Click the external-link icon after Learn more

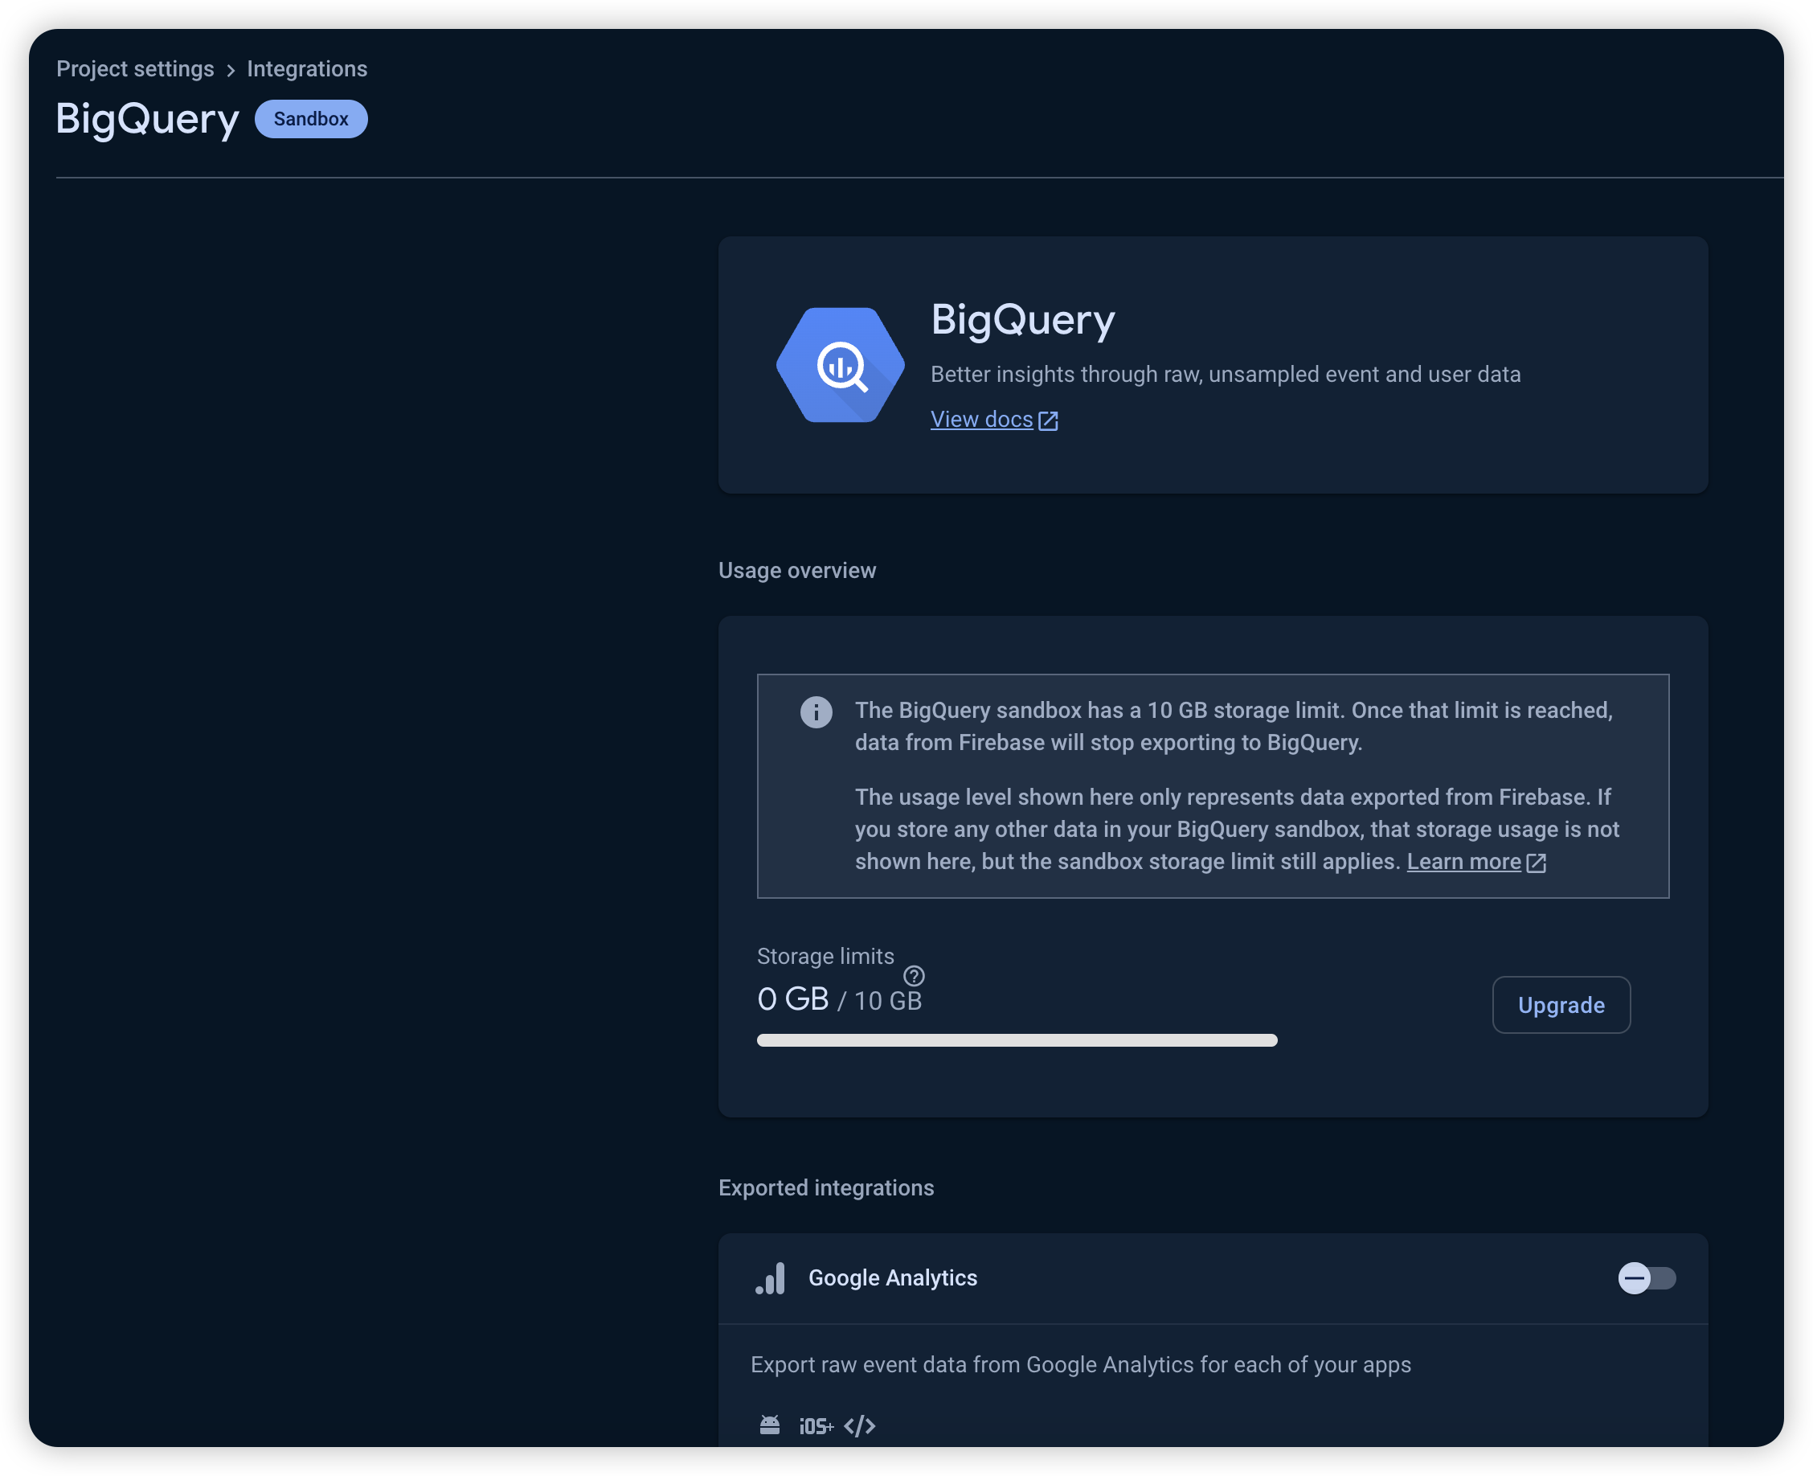click(1536, 863)
